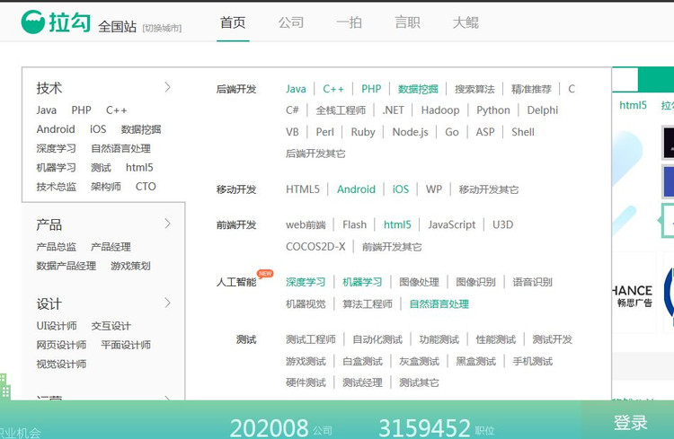Select .NET job link
This screenshot has height=439, width=674.
point(394,110)
